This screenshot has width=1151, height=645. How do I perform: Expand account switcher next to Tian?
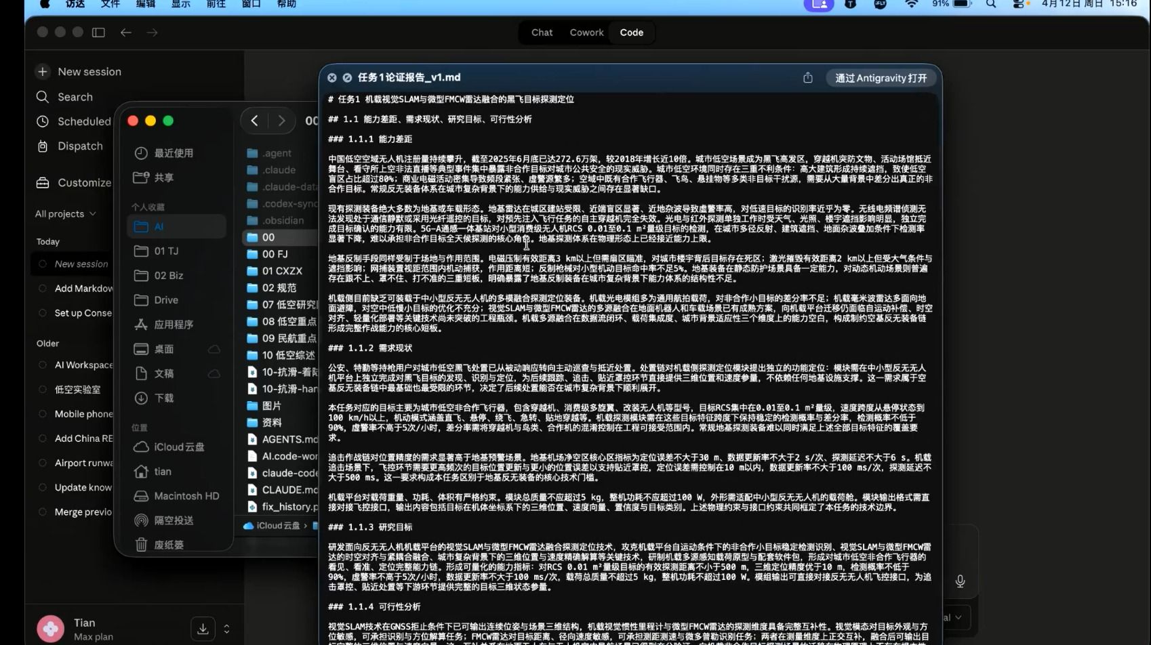226,629
